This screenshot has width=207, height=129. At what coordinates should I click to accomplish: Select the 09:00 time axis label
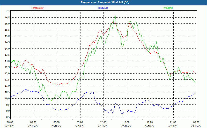coord(80,122)
